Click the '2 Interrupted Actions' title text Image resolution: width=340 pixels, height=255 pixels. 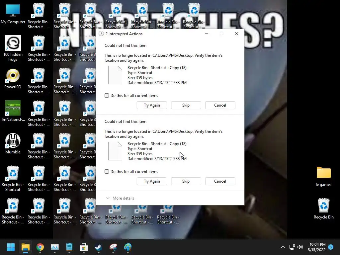(x=124, y=34)
